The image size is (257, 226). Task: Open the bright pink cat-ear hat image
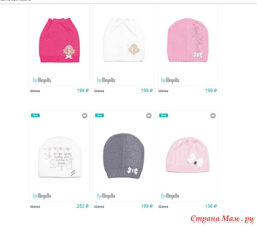coord(59,40)
